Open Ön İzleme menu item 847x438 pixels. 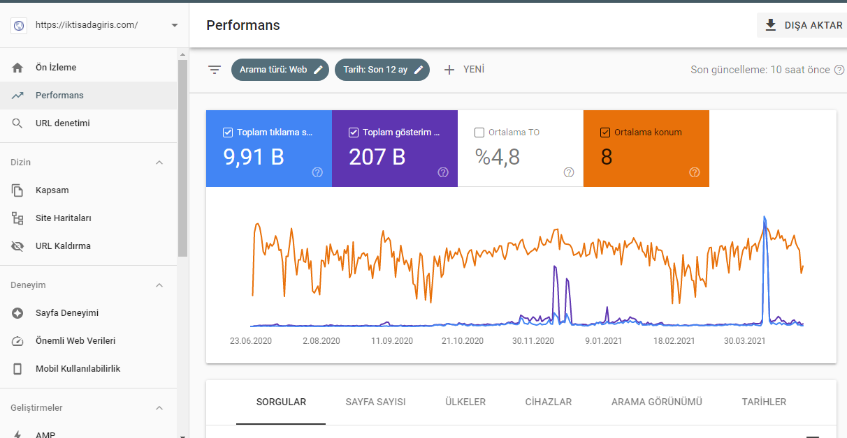point(89,68)
